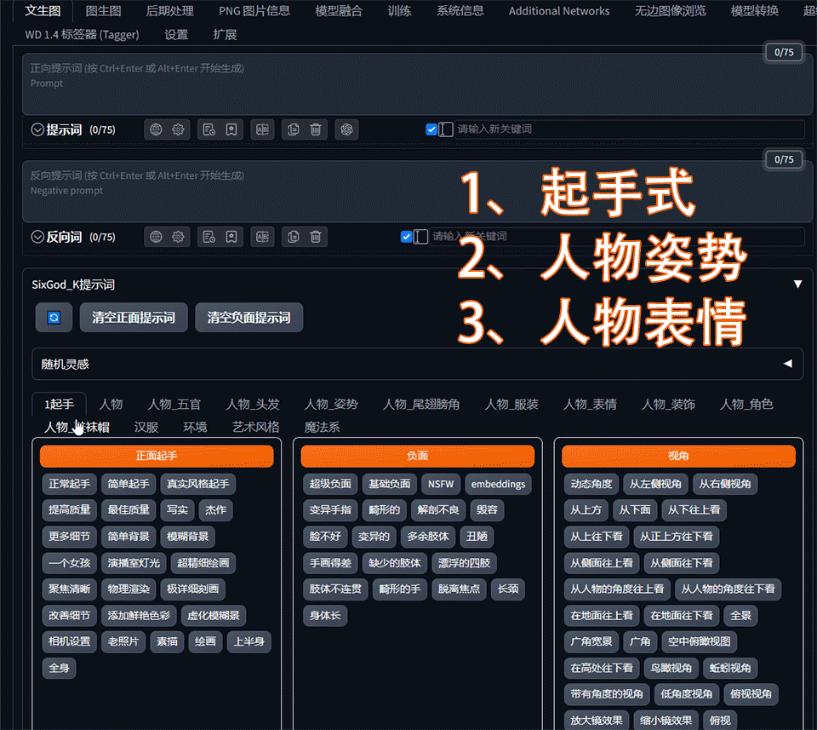Open prompt history icon in 提示词 toolbar
817x730 pixels.
point(209,129)
